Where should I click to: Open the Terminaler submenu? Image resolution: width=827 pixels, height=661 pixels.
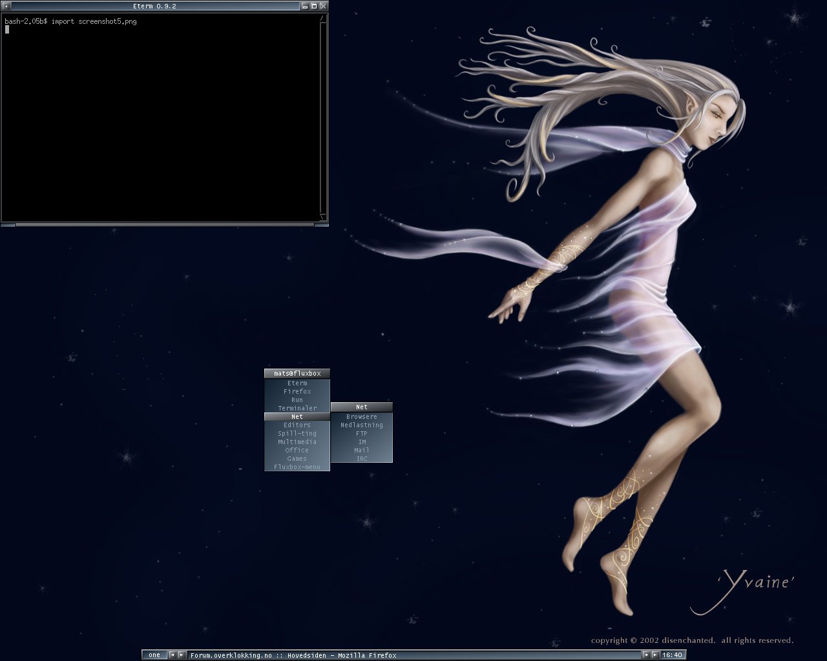click(297, 409)
